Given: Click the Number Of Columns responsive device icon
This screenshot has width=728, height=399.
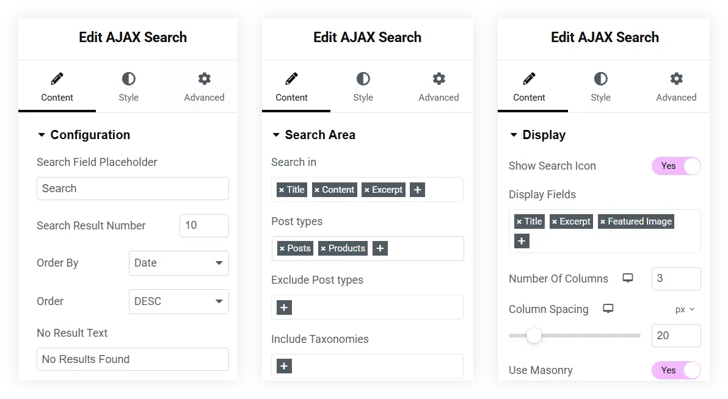Looking at the screenshot, I should (628, 278).
